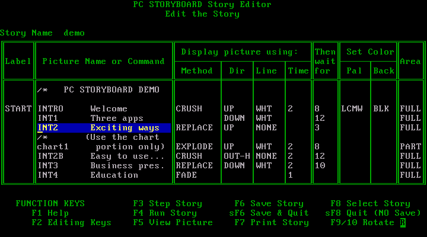Click the EXPLODE method cell
Image resolution: width=427 pixels, height=237 pixels.
(194, 147)
